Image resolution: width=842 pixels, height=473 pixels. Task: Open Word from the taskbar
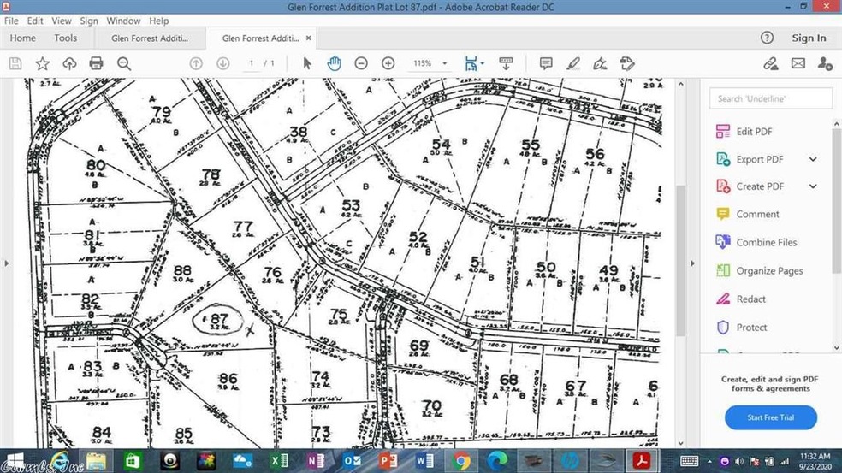pos(424,461)
